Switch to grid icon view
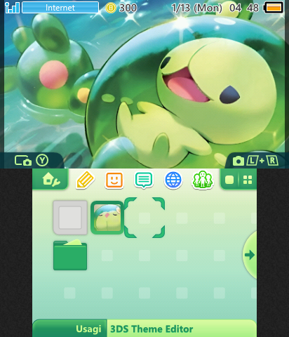289x337 pixels. [248, 180]
